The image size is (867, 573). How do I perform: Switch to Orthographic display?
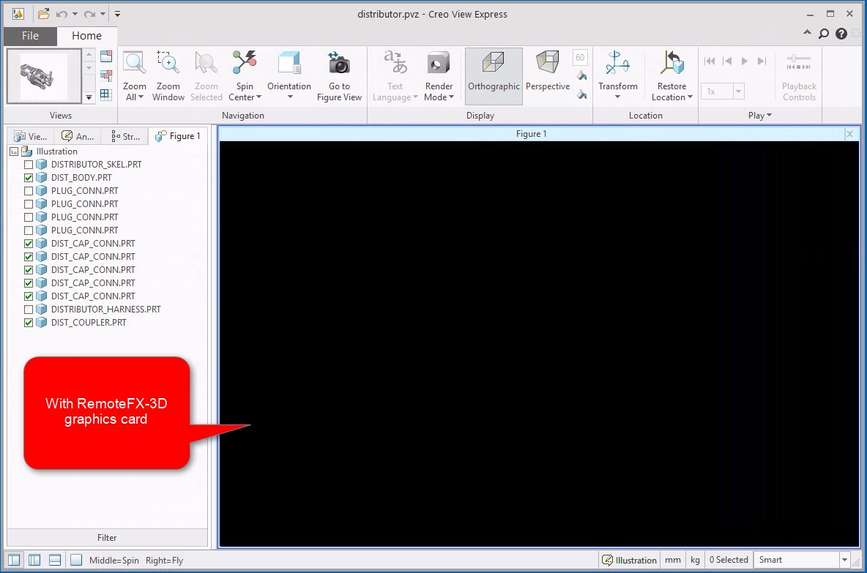click(x=494, y=76)
